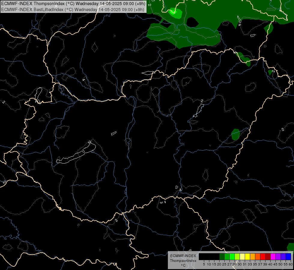Click the ThompsonIndex title line at top
The height and width of the screenshot is (270, 294).
tap(73, 4)
